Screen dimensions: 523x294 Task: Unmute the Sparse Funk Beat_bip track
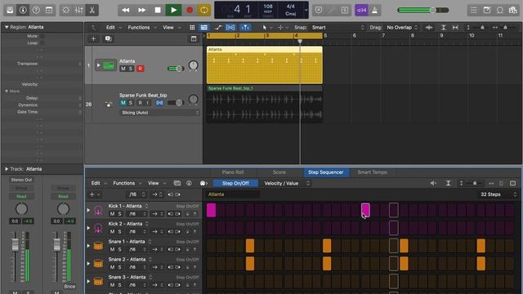pyautogui.click(x=123, y=103)
